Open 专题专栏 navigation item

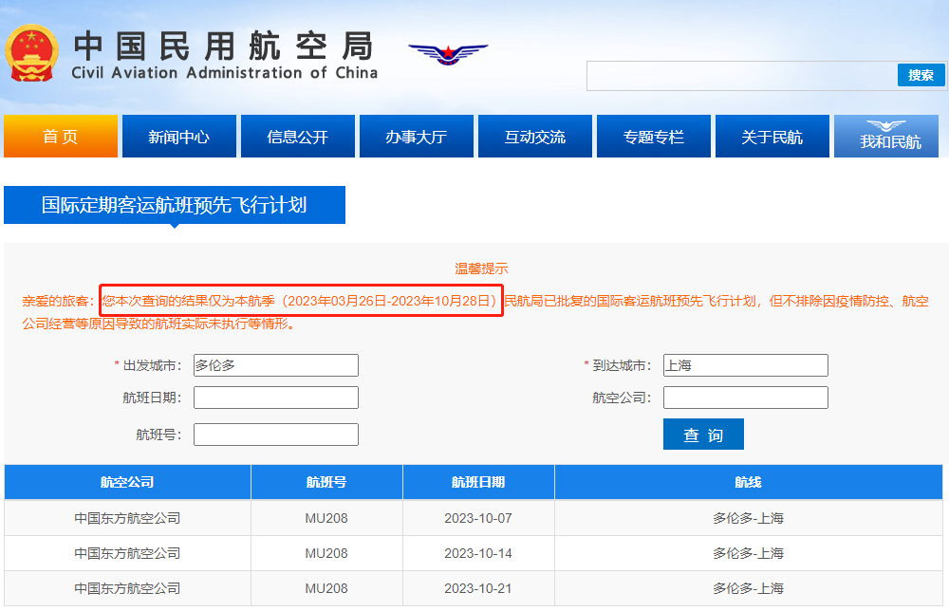pos(653,137)
